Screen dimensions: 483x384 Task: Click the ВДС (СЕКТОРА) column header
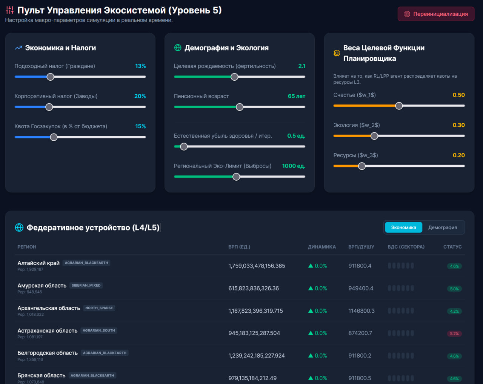pos(406,247)
